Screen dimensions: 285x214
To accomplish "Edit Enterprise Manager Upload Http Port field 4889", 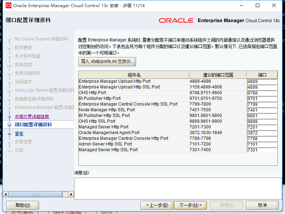I will click(262, 82).
